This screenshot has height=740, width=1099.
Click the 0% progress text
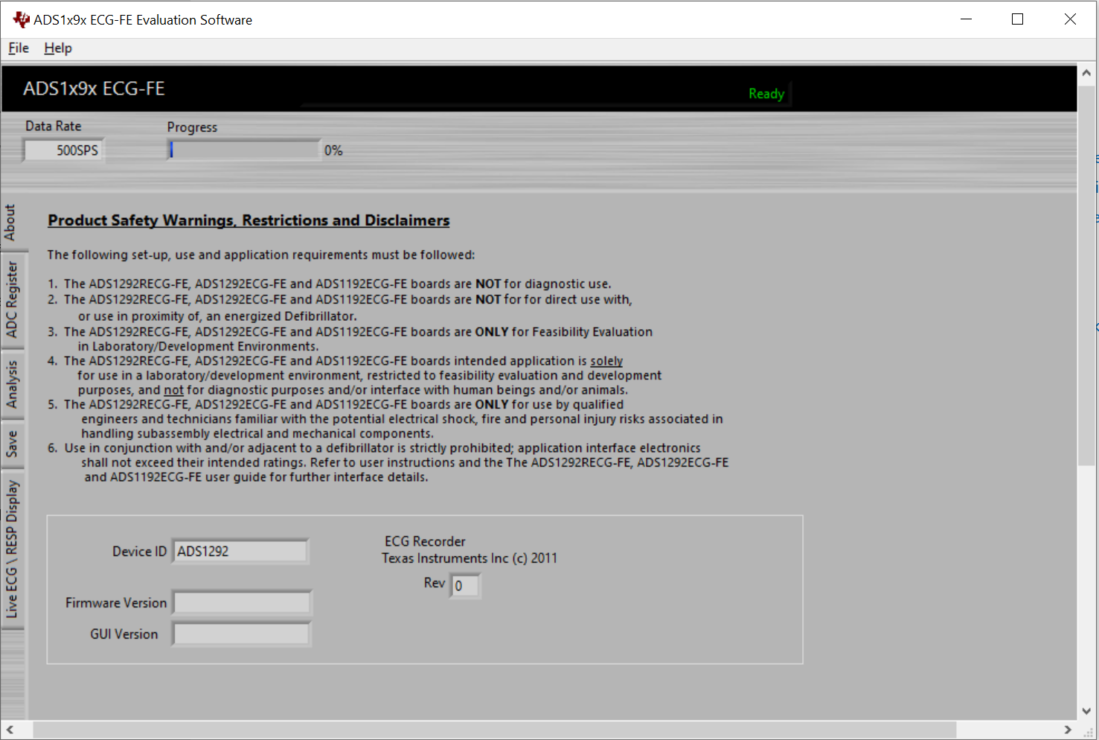click(333, 150)
